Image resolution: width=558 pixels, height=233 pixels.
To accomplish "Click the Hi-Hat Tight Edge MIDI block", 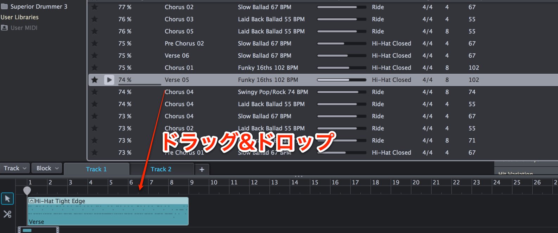I will [x=108, y=211].
